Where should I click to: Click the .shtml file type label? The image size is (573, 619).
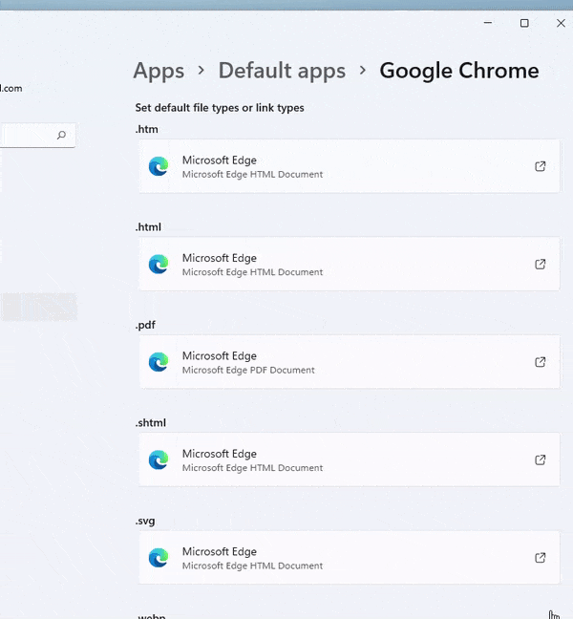[x=151, y=423]
